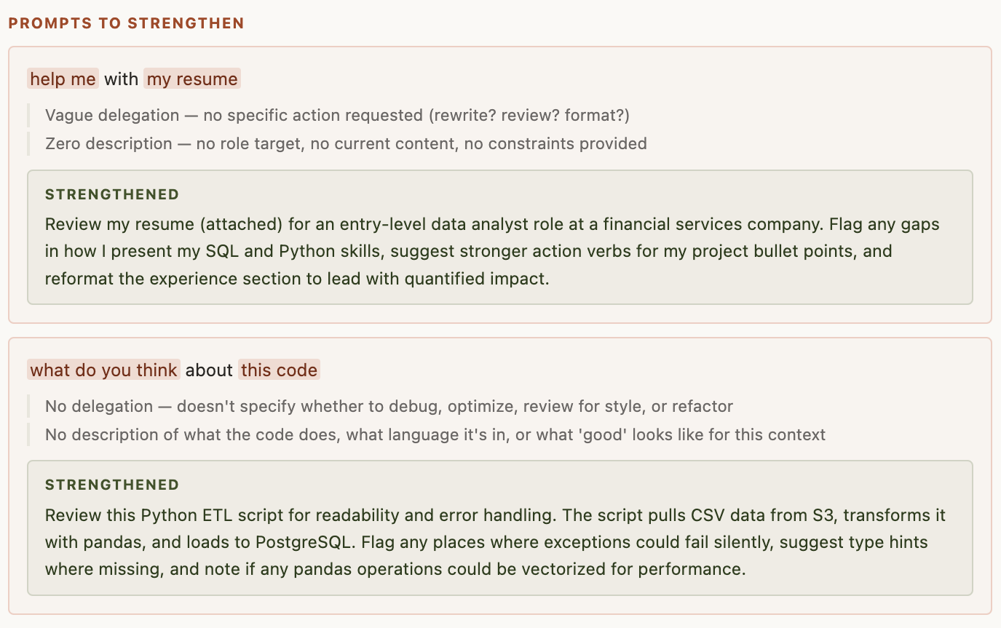The width and height of the screenshot is (1001, 628).
Task: Click the highlighted "what do you think" phrase
Action: coord(104,370)
